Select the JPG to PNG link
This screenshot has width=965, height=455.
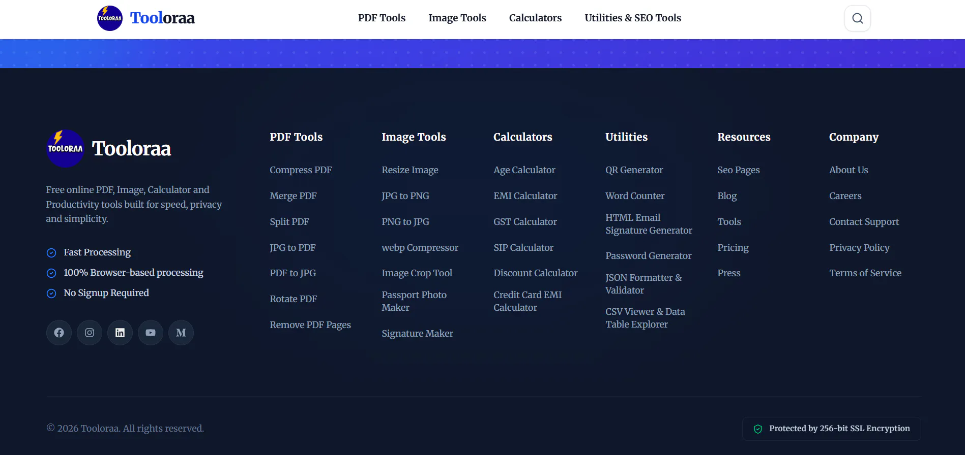(x=405, y=196)
